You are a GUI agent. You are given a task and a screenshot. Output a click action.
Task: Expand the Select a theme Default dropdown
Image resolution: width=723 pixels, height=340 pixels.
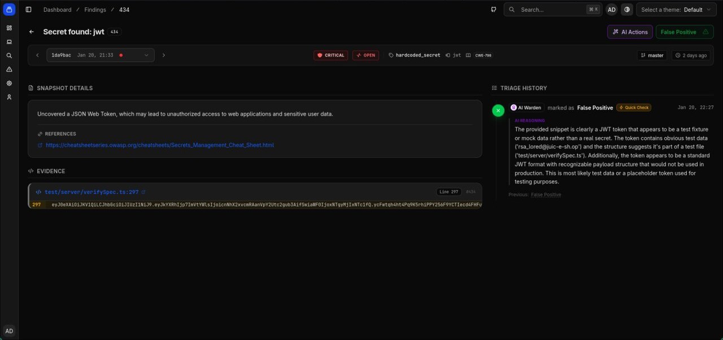pyautogui.click(x=676, y=9)
